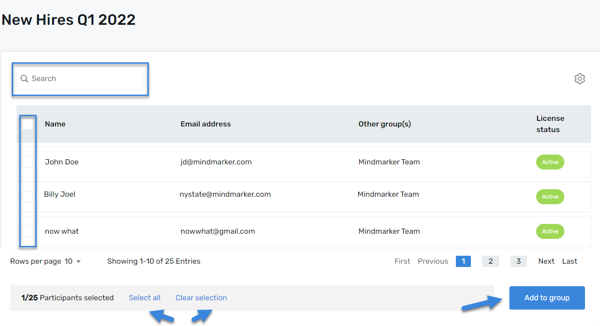
Task: Select Billy Joel's row checkbox
Action: click(x=28, y=196)
